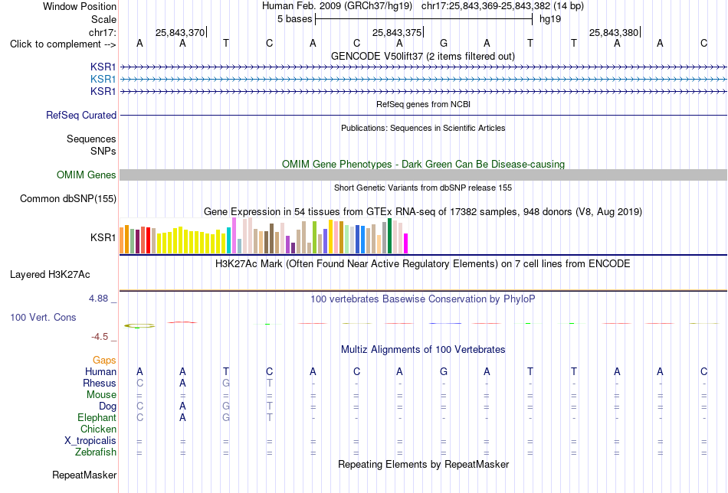Click the dark A base in the Rhesus row

tap(182, 383)
